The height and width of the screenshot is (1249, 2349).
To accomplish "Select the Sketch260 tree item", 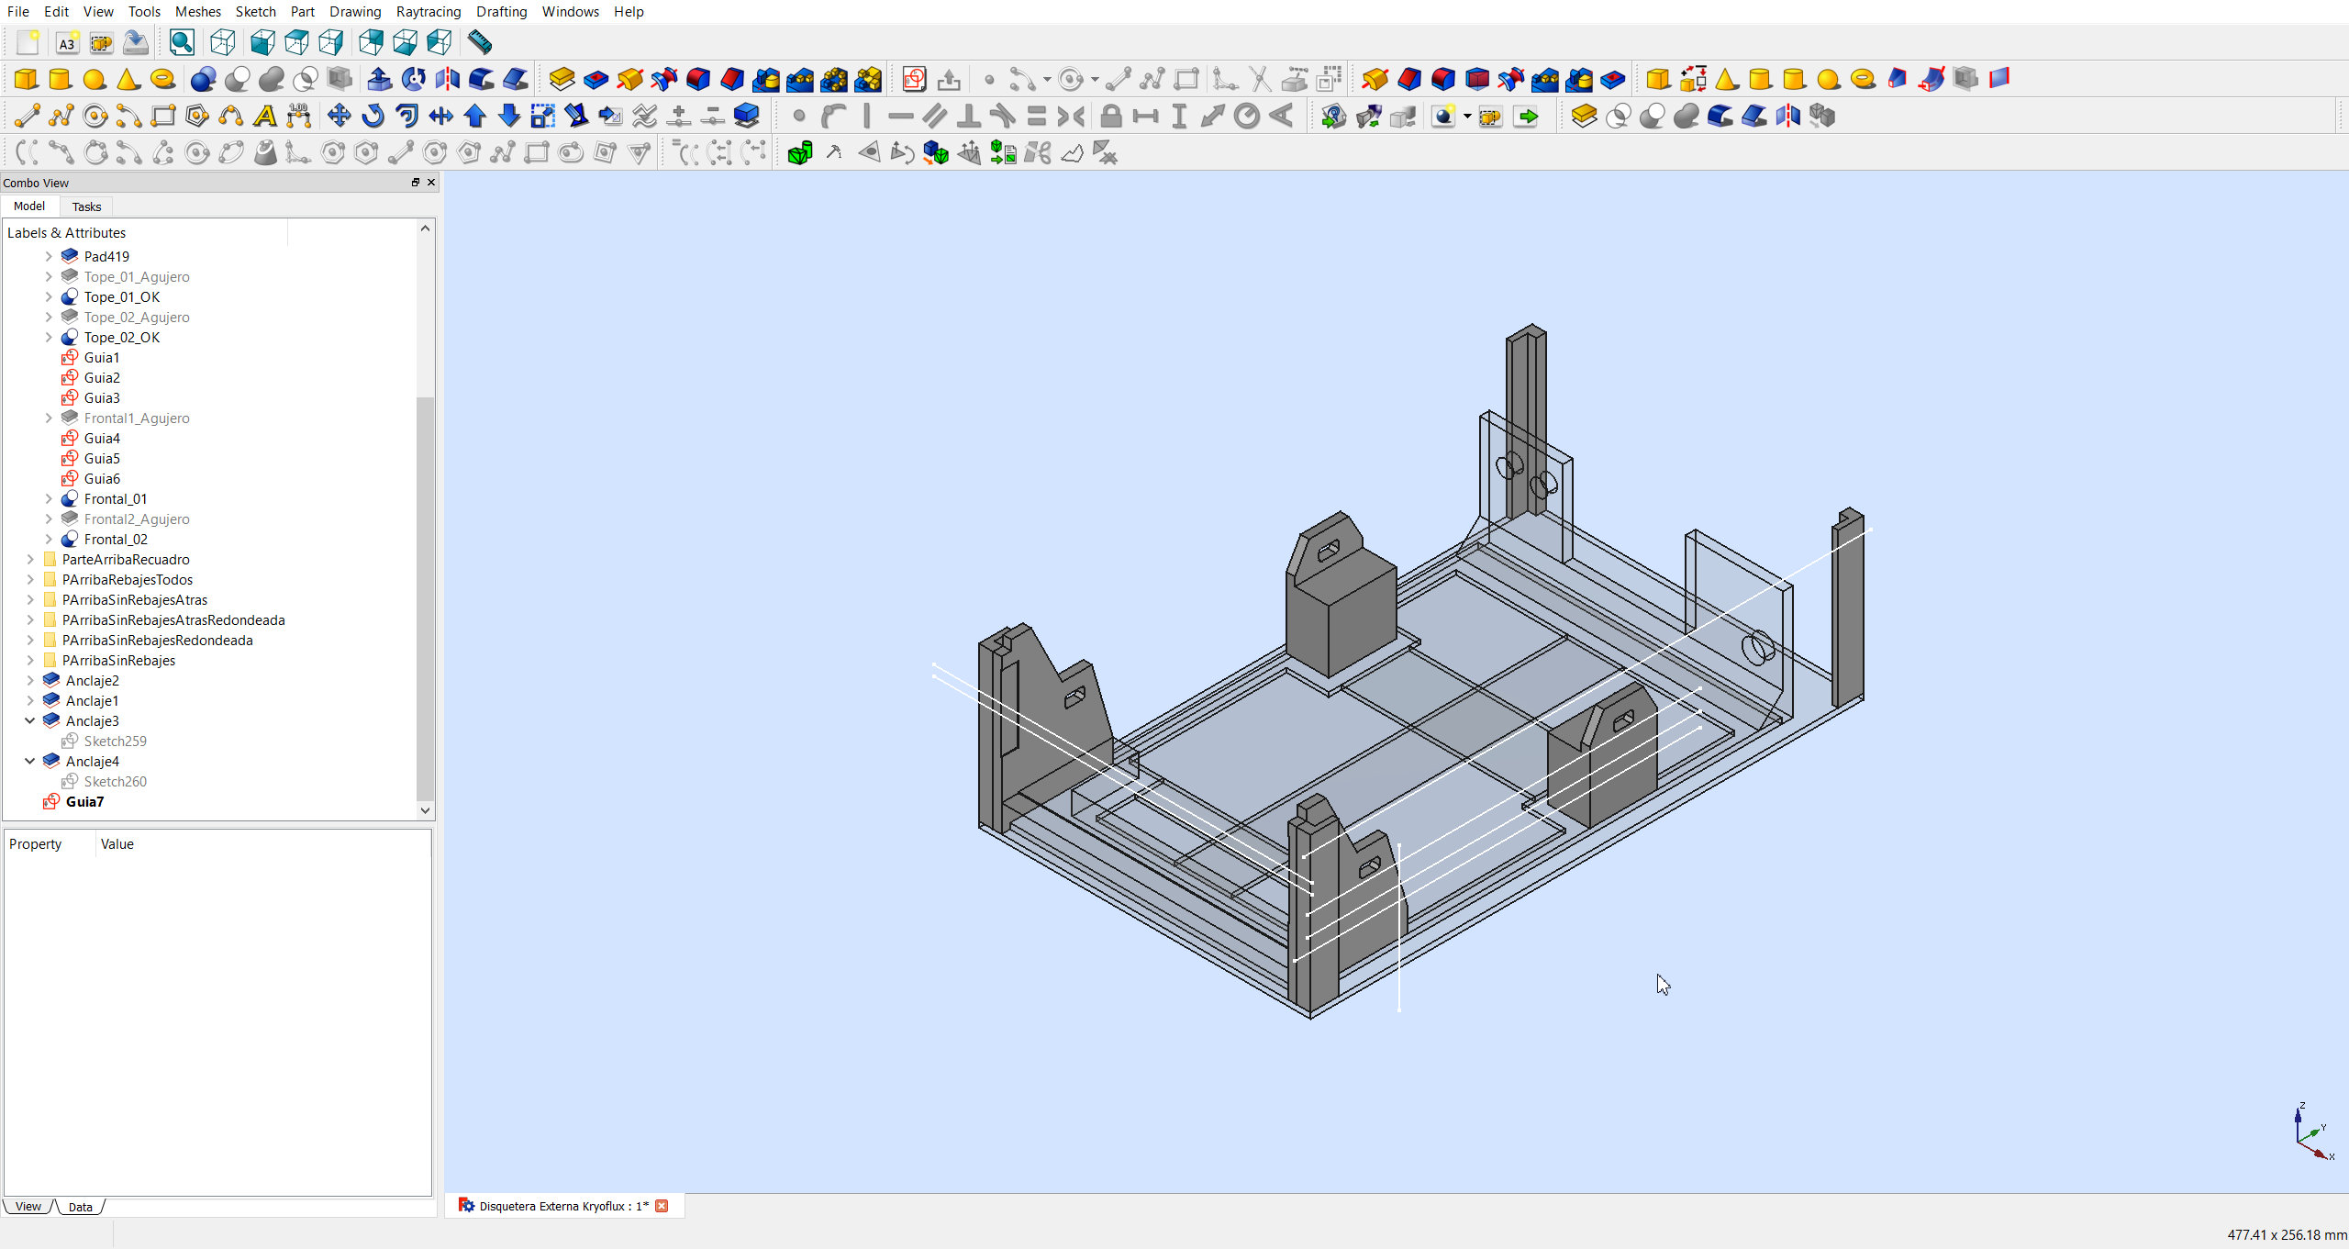I will click(115, 781).
